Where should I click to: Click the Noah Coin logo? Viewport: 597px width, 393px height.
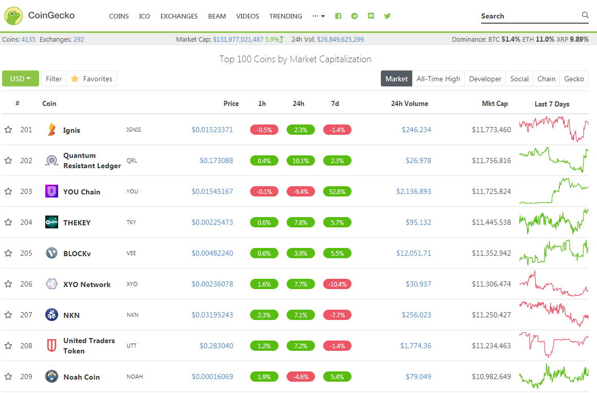click(52, 376)
